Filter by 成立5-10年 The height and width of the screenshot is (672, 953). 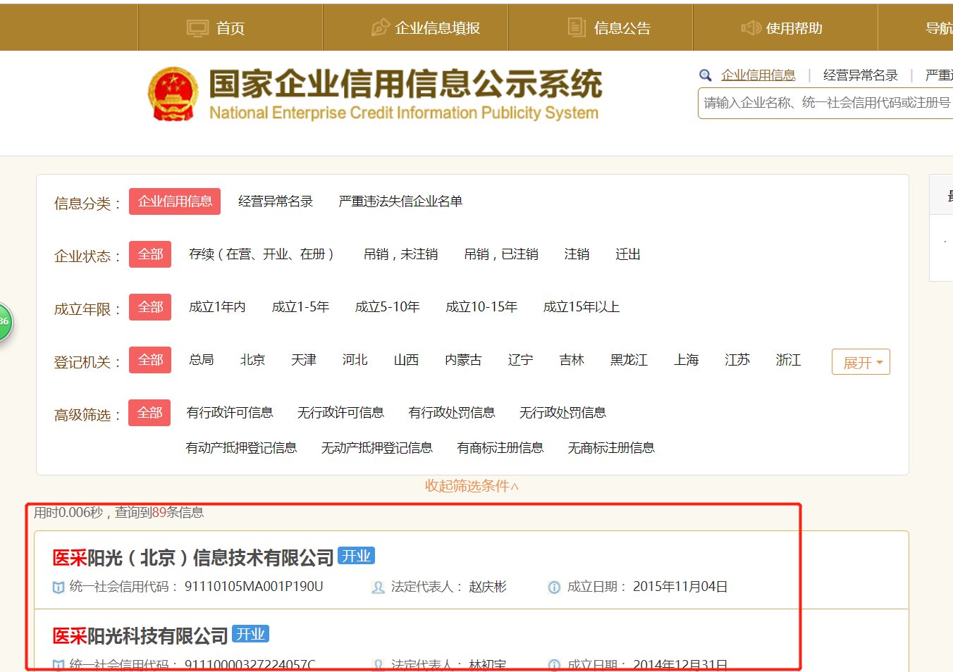coord(387,307)
